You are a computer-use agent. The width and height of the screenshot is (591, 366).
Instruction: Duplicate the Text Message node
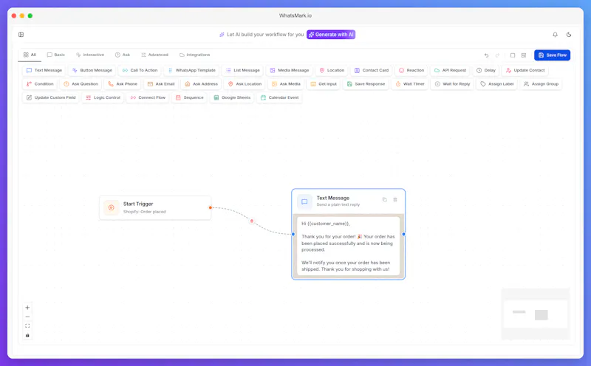click(x=384, y=199)
